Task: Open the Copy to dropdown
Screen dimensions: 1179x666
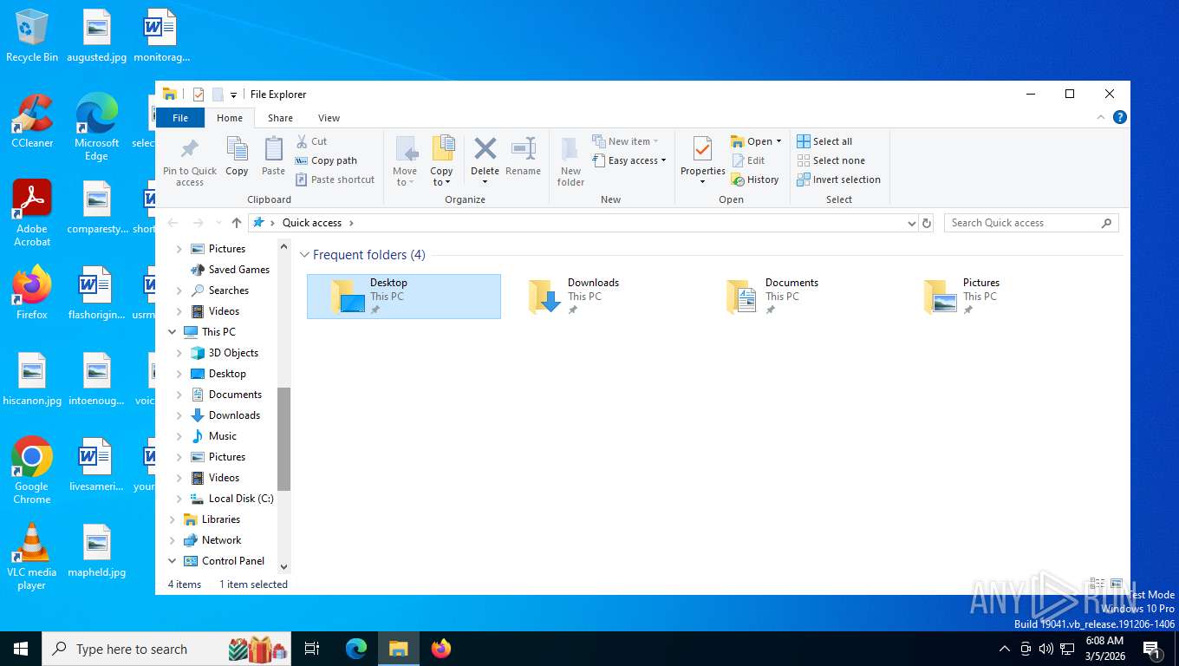Action: click(x=442, y=161)
